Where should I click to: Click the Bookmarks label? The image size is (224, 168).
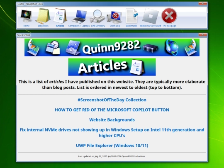pyautogui.click(x=131, y=26)
